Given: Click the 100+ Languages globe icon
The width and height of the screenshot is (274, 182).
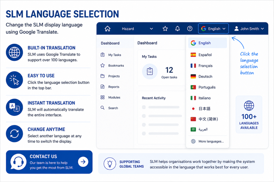Looking at the screenshot, I should [249, 106].
